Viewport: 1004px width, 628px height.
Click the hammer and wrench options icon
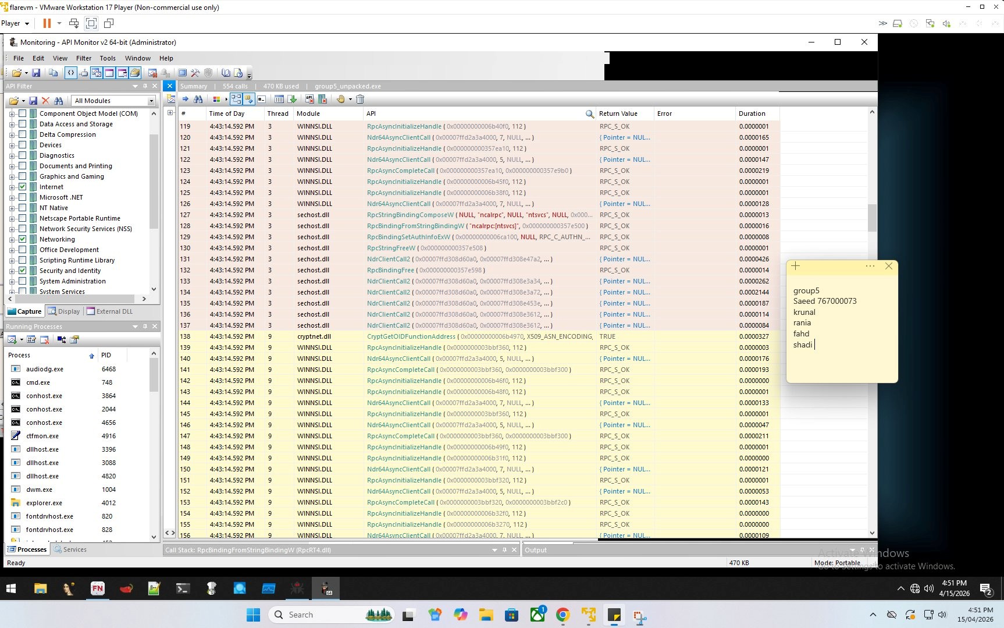pos(195,73)
